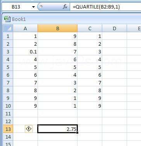Select row 8 header
141x146 pixels.
point(8,90)
